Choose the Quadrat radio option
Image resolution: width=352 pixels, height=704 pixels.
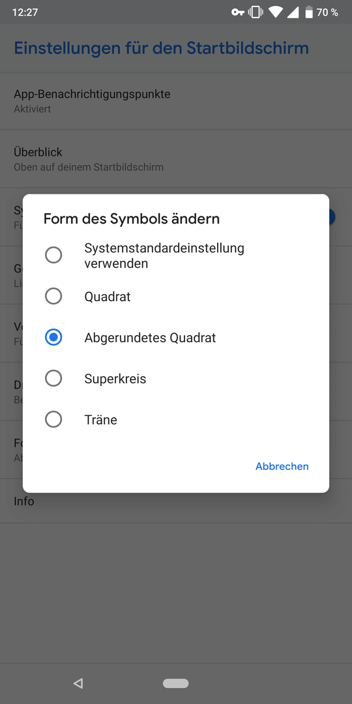(x=53, y=297)
